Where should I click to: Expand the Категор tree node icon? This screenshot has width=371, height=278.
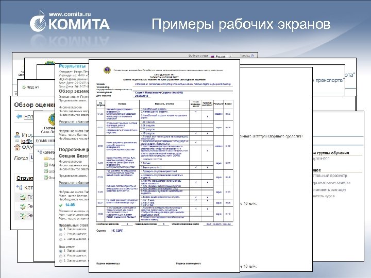40,152
